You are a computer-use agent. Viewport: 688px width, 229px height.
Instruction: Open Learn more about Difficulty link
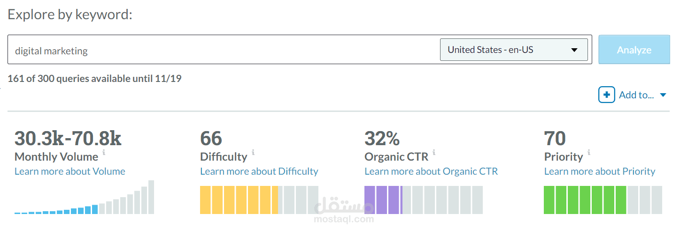click(x=259, y=171)
